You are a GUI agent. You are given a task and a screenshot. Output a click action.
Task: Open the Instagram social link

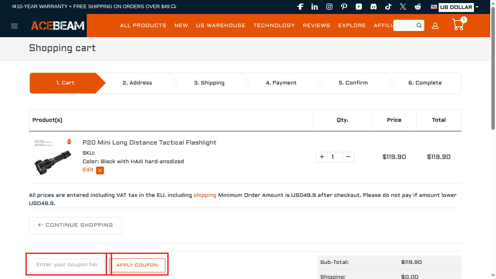[x=329, y=7]
